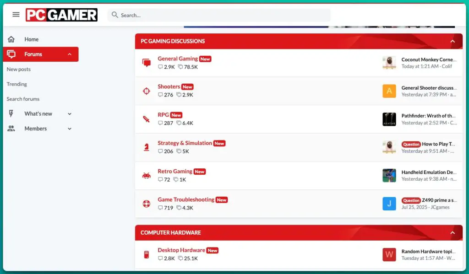The width and height of the screenshot is (469, 274).
Task: Go to Home in the sidebar
Action: 31,39
